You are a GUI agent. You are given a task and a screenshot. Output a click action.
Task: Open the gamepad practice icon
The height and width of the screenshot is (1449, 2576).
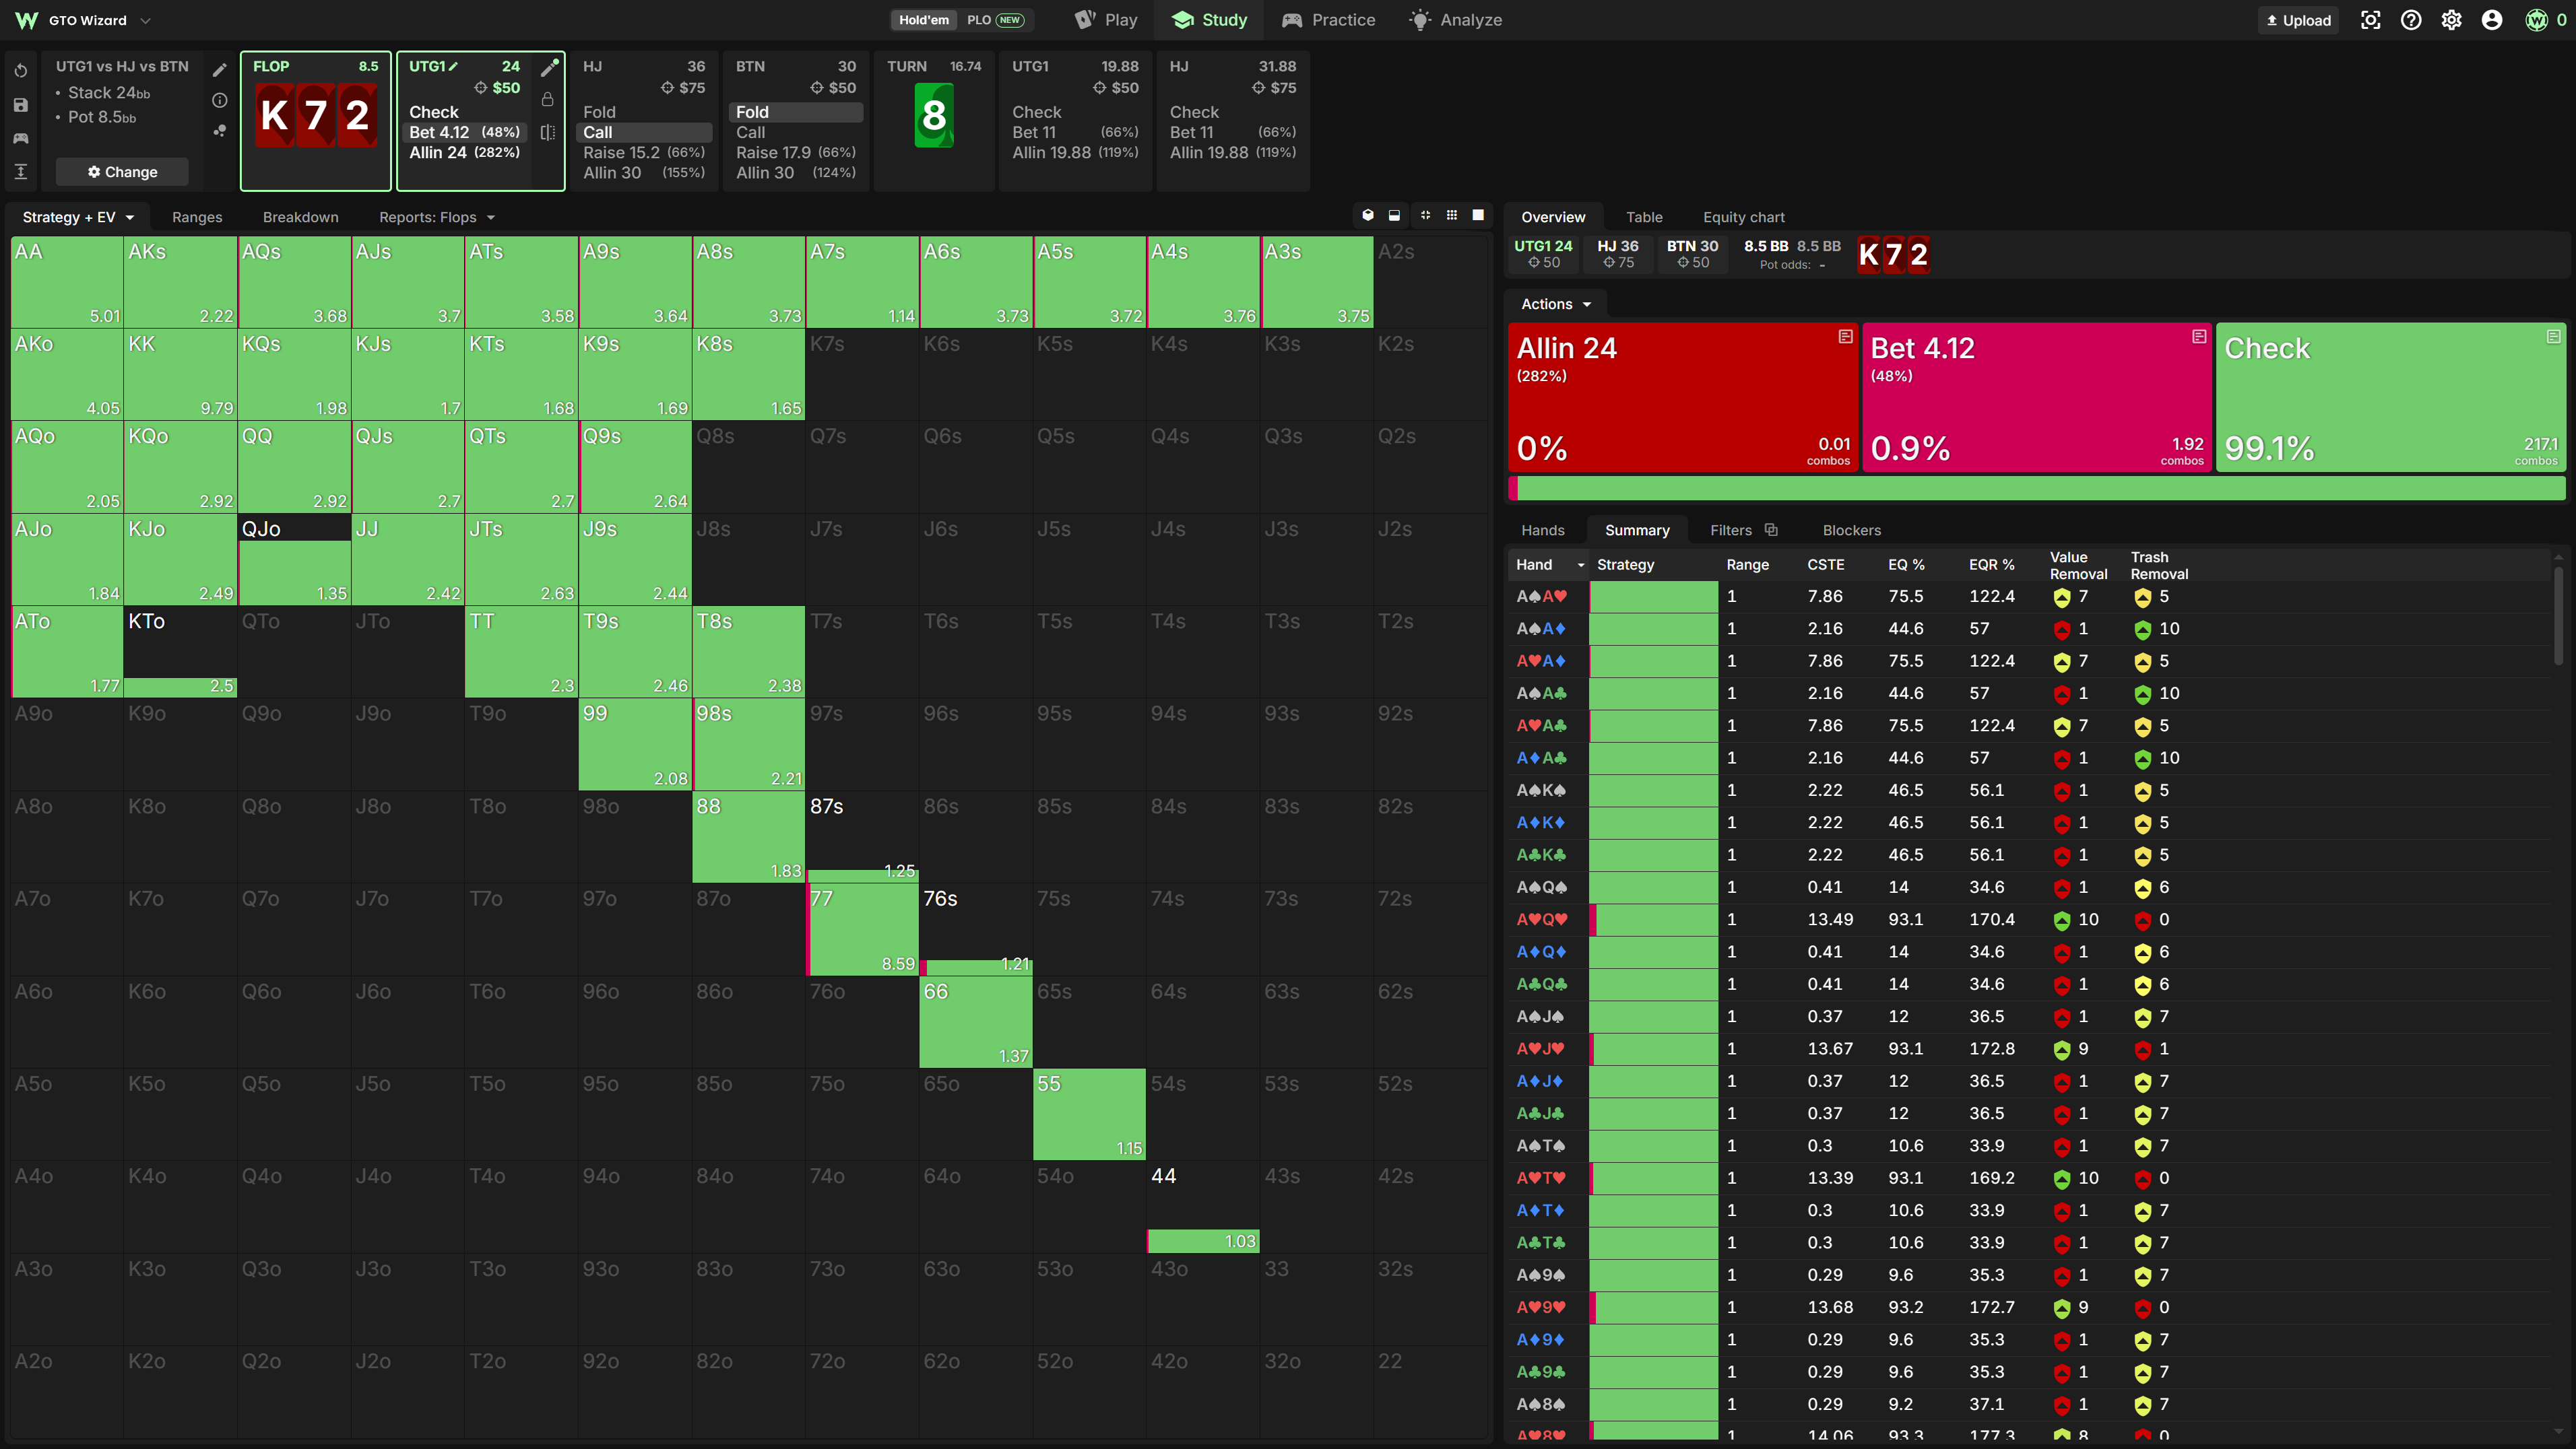coord(21,138)
